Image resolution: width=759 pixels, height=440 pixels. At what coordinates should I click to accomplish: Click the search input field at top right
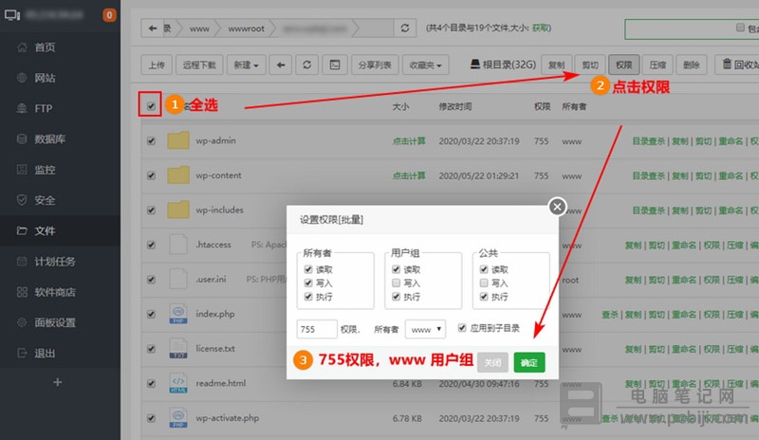click(x=682, y=29)
